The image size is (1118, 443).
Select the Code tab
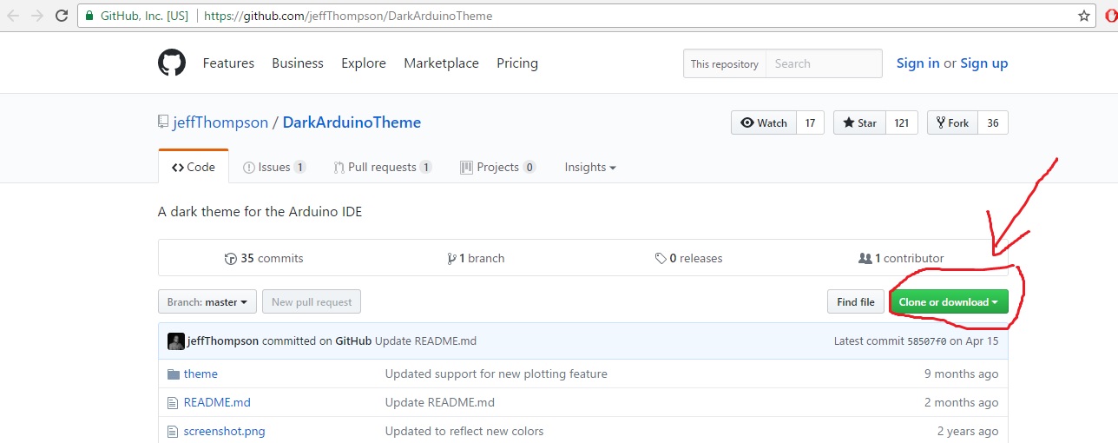(x=194, y=167)
